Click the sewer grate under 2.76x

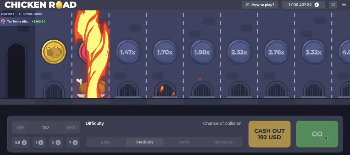coord(276,89)
